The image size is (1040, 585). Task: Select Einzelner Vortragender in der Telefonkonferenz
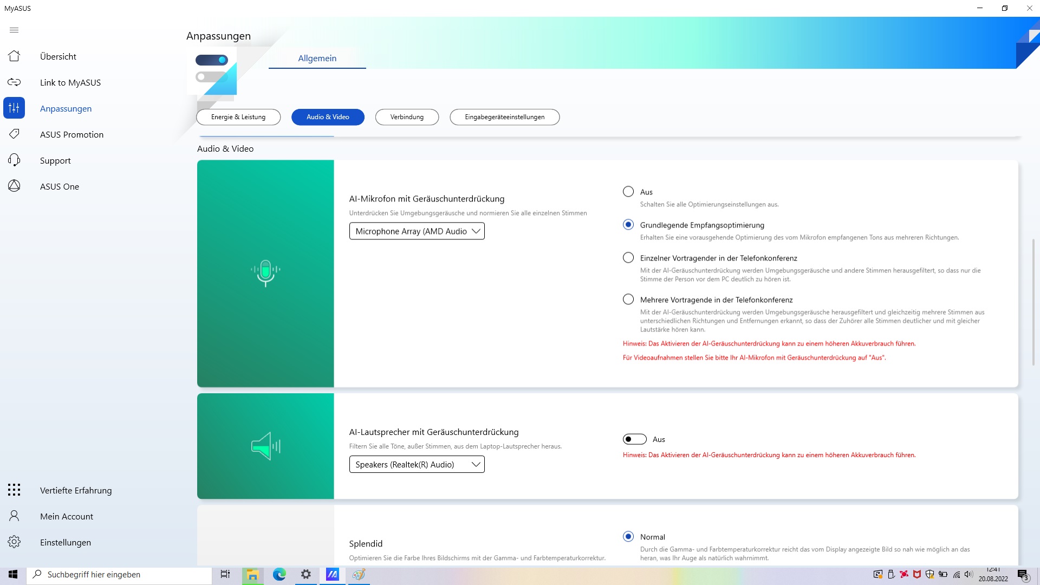tap(628, 258)
